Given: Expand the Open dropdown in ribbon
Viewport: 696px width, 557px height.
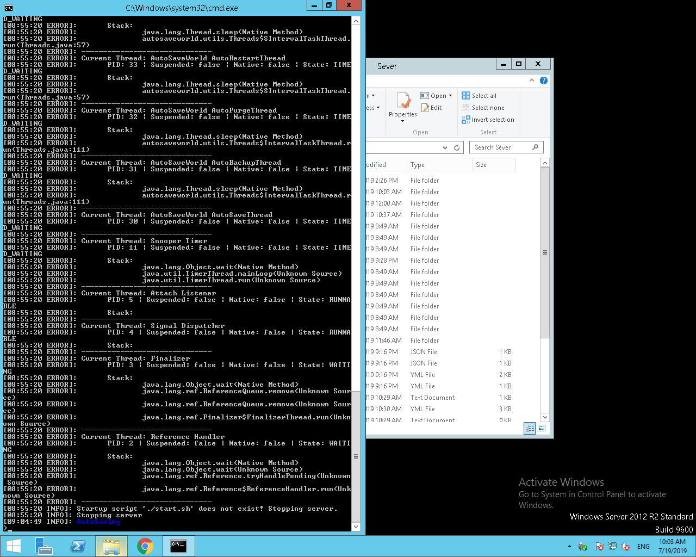Looking at the screenshot, I should click(450, 96).
